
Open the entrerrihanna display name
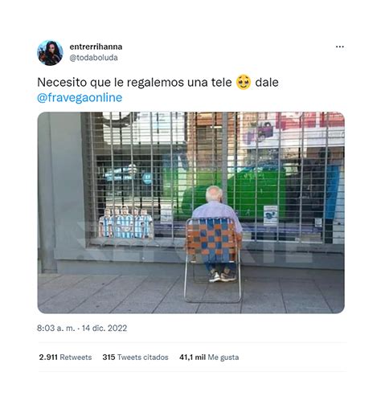(96, 47)
